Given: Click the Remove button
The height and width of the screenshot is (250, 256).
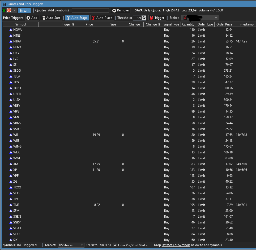Looking at the screenshot, I should [x=121, y=10].
